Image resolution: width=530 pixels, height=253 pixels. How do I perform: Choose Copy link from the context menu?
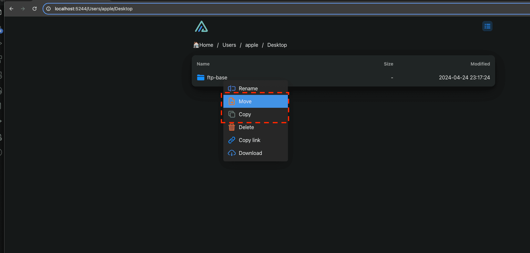(x=256, y=140)
